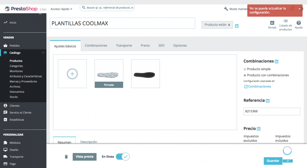Click the Modo mantenimiento wrench icon
The height and width of the screenshot is (168, 307).
pyautogui.click(x=226, y=9)
